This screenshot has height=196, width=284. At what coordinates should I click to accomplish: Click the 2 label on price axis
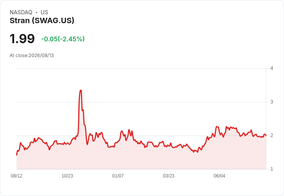coord(272,135)
